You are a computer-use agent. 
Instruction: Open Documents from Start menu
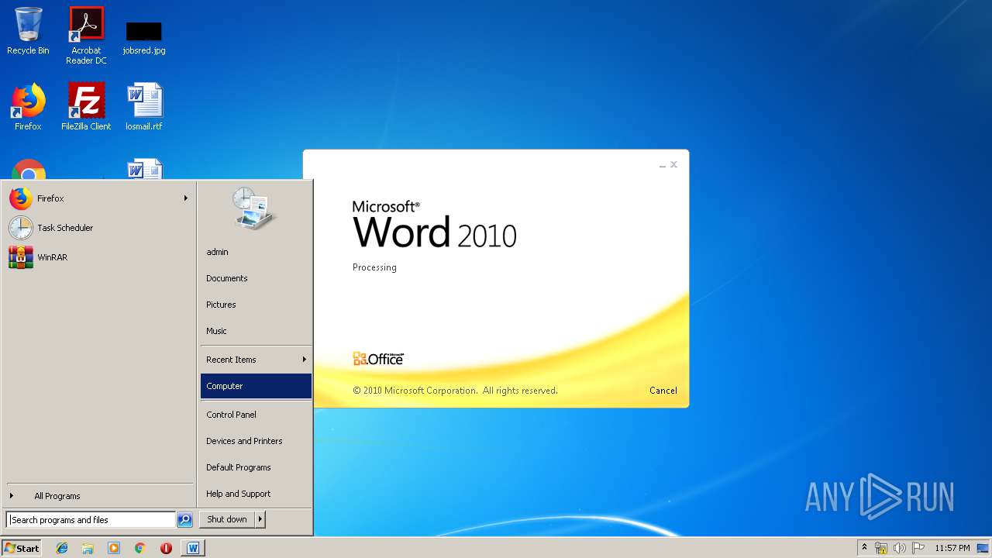point(256,278)
